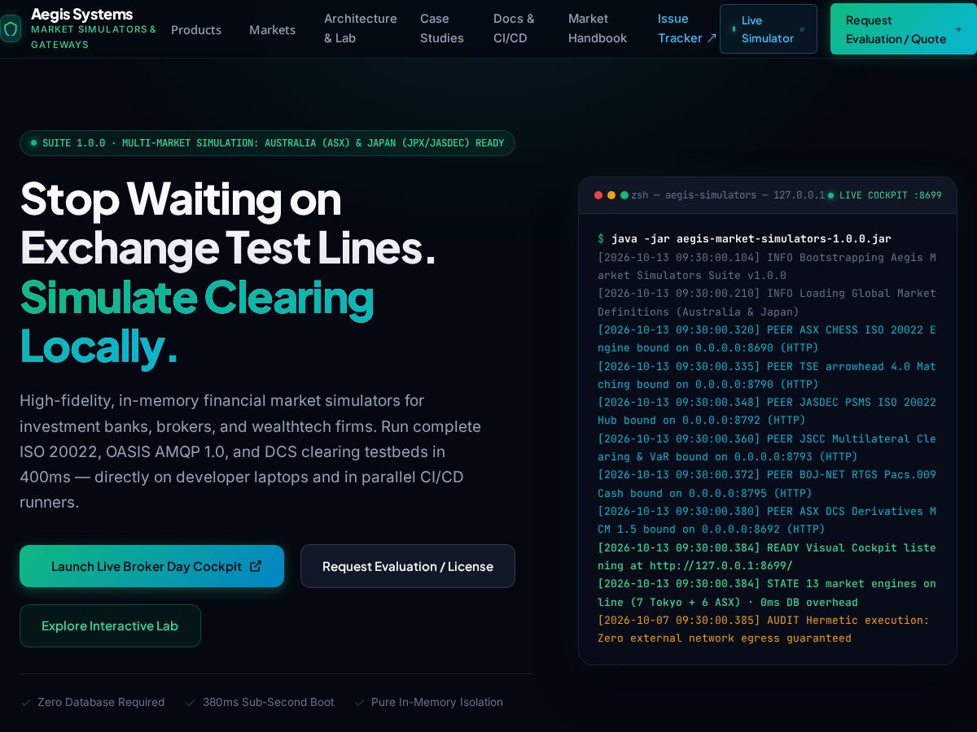Click the external-link icon in Launch Cockpit button
Image resolution: width=977 pixels, height=732 pixels.
tap(256, 566)
